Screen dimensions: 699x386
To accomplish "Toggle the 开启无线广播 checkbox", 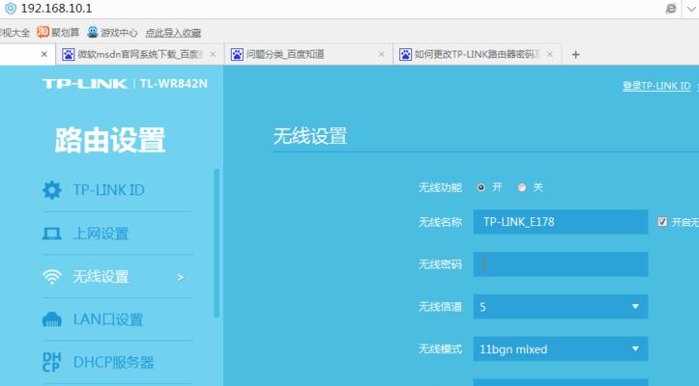I will click(662, 222).
